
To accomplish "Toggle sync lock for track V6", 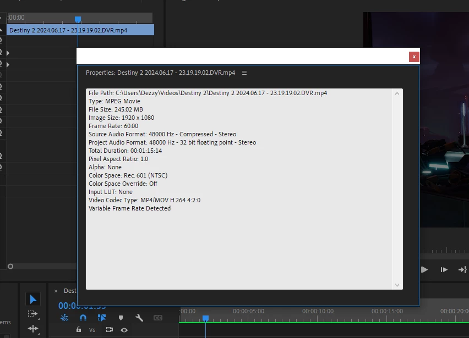I will (109, 330).
